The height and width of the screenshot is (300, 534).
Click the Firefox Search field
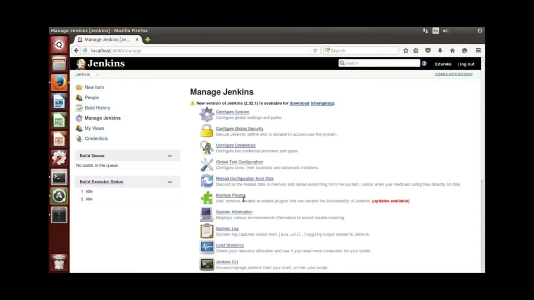point(361,51)
